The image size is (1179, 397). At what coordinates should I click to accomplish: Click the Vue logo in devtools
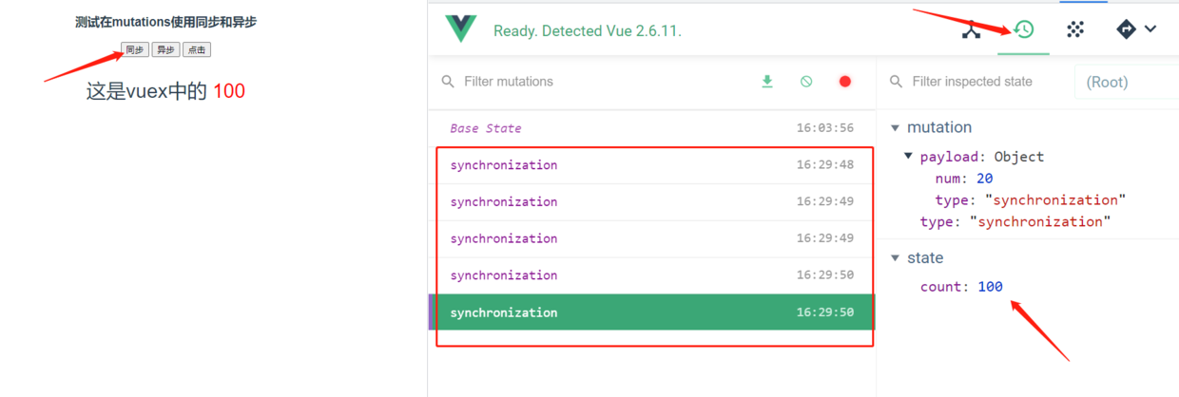[461, 29]
